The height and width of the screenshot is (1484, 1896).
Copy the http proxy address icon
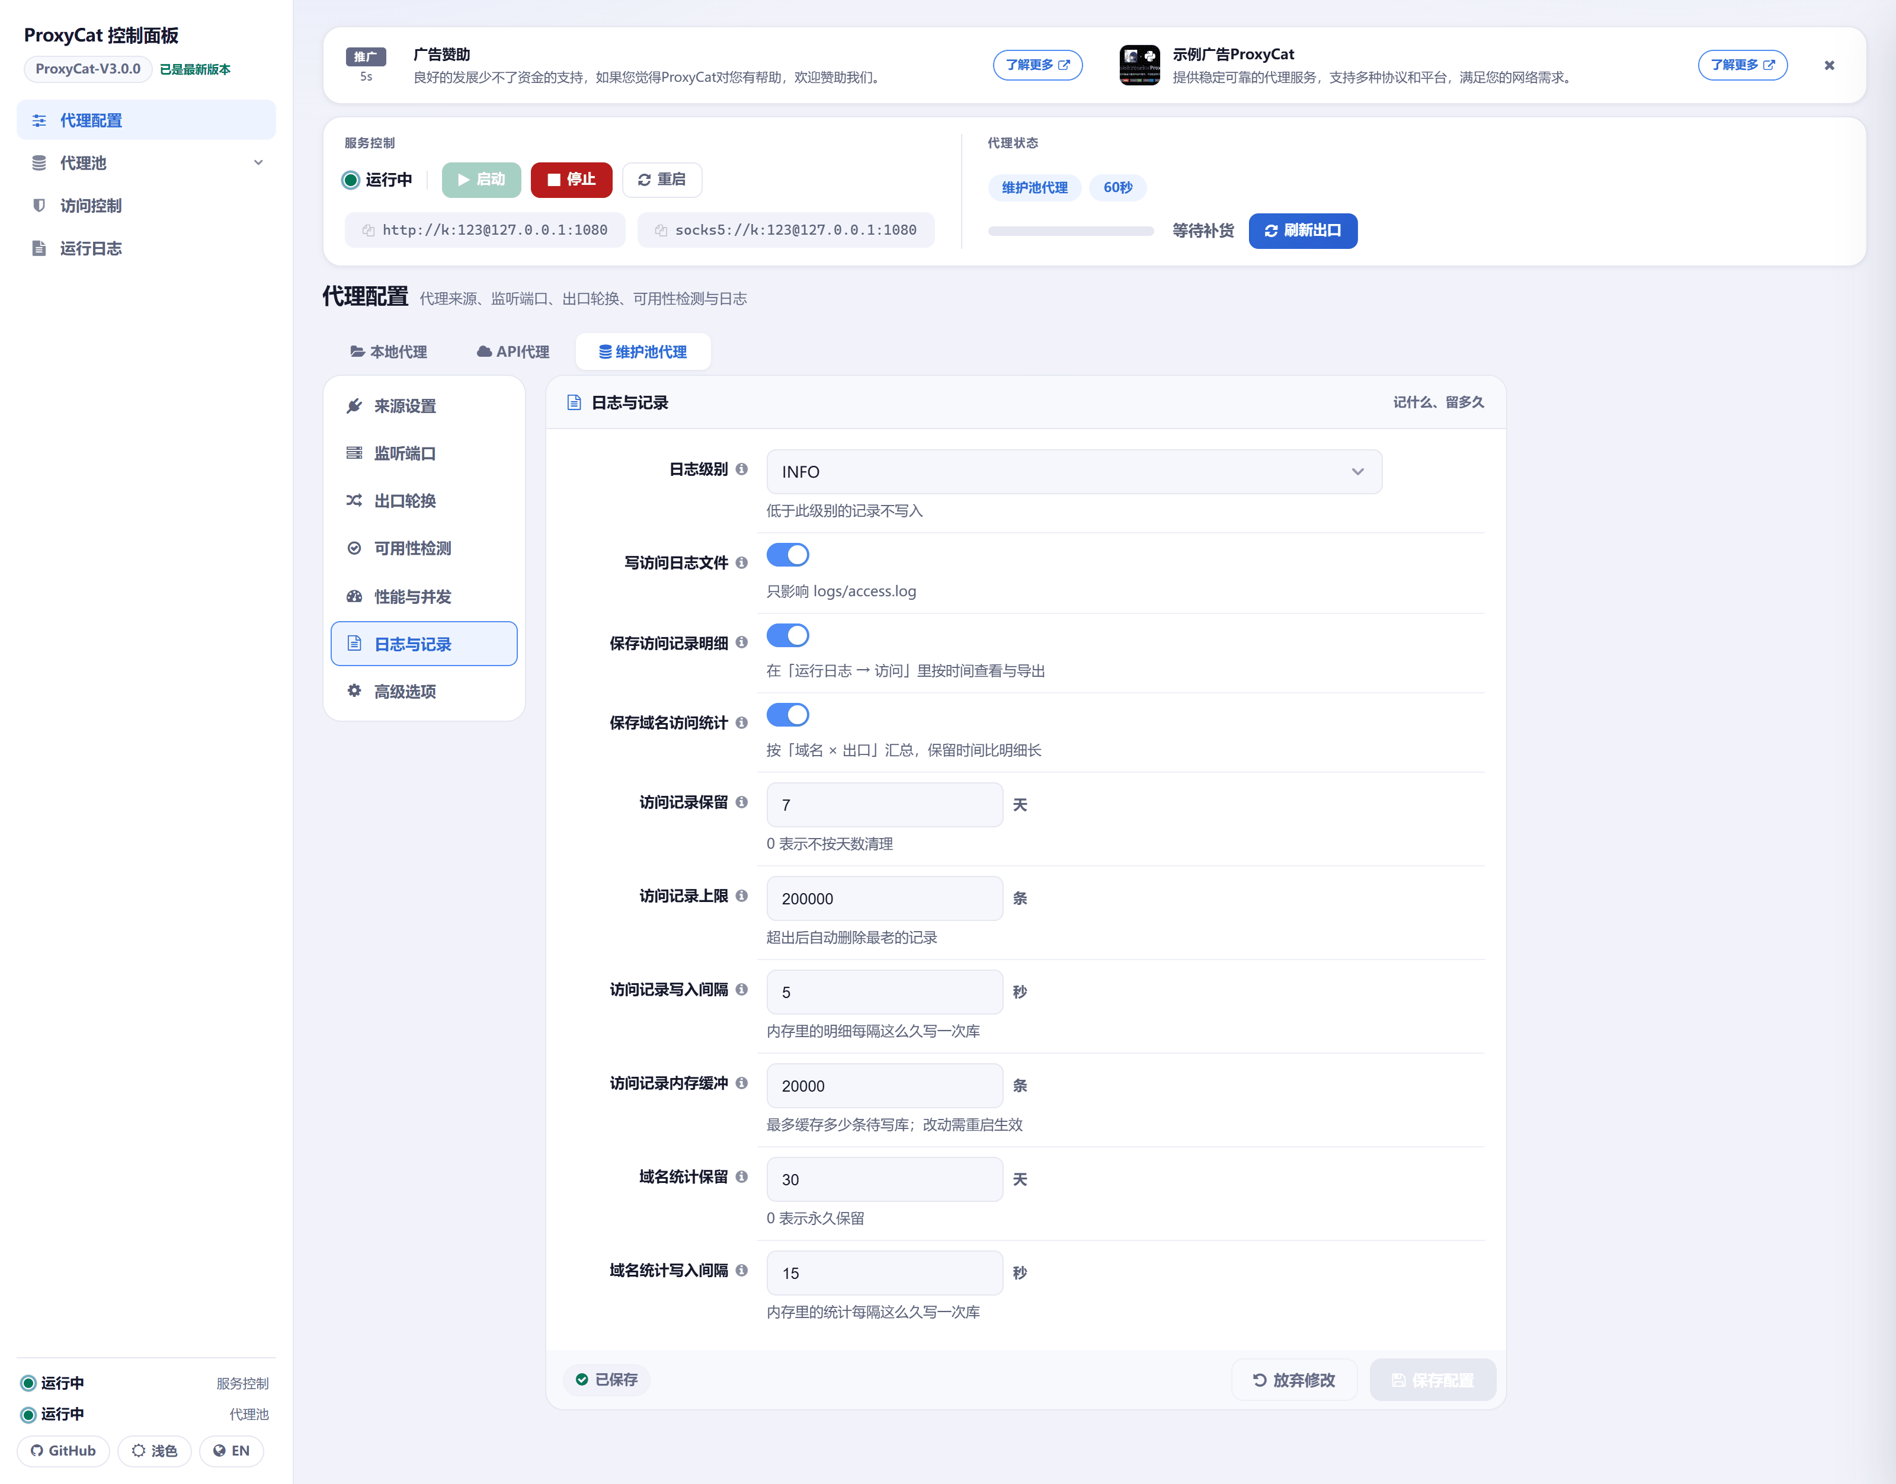pyautogui.click(x=369, y=231)
